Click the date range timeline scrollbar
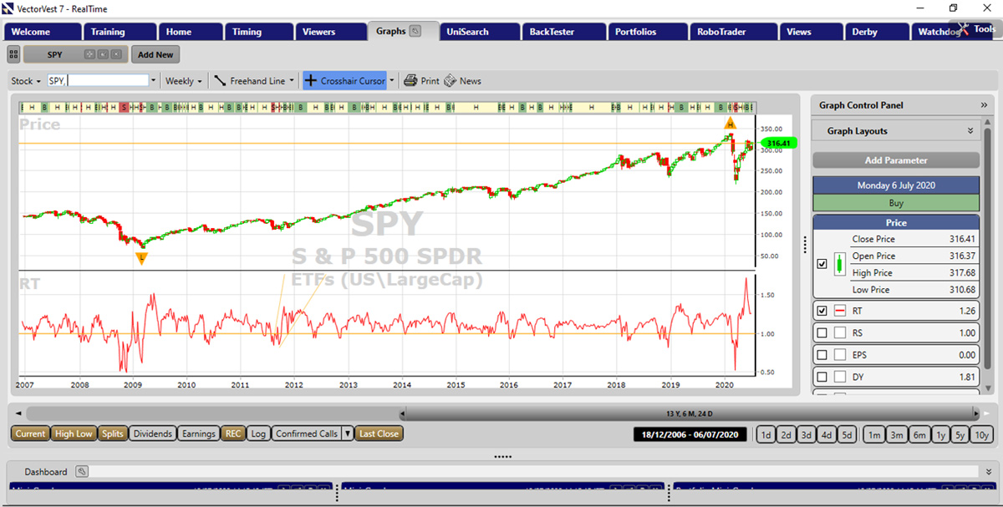 tap(688, 413)
